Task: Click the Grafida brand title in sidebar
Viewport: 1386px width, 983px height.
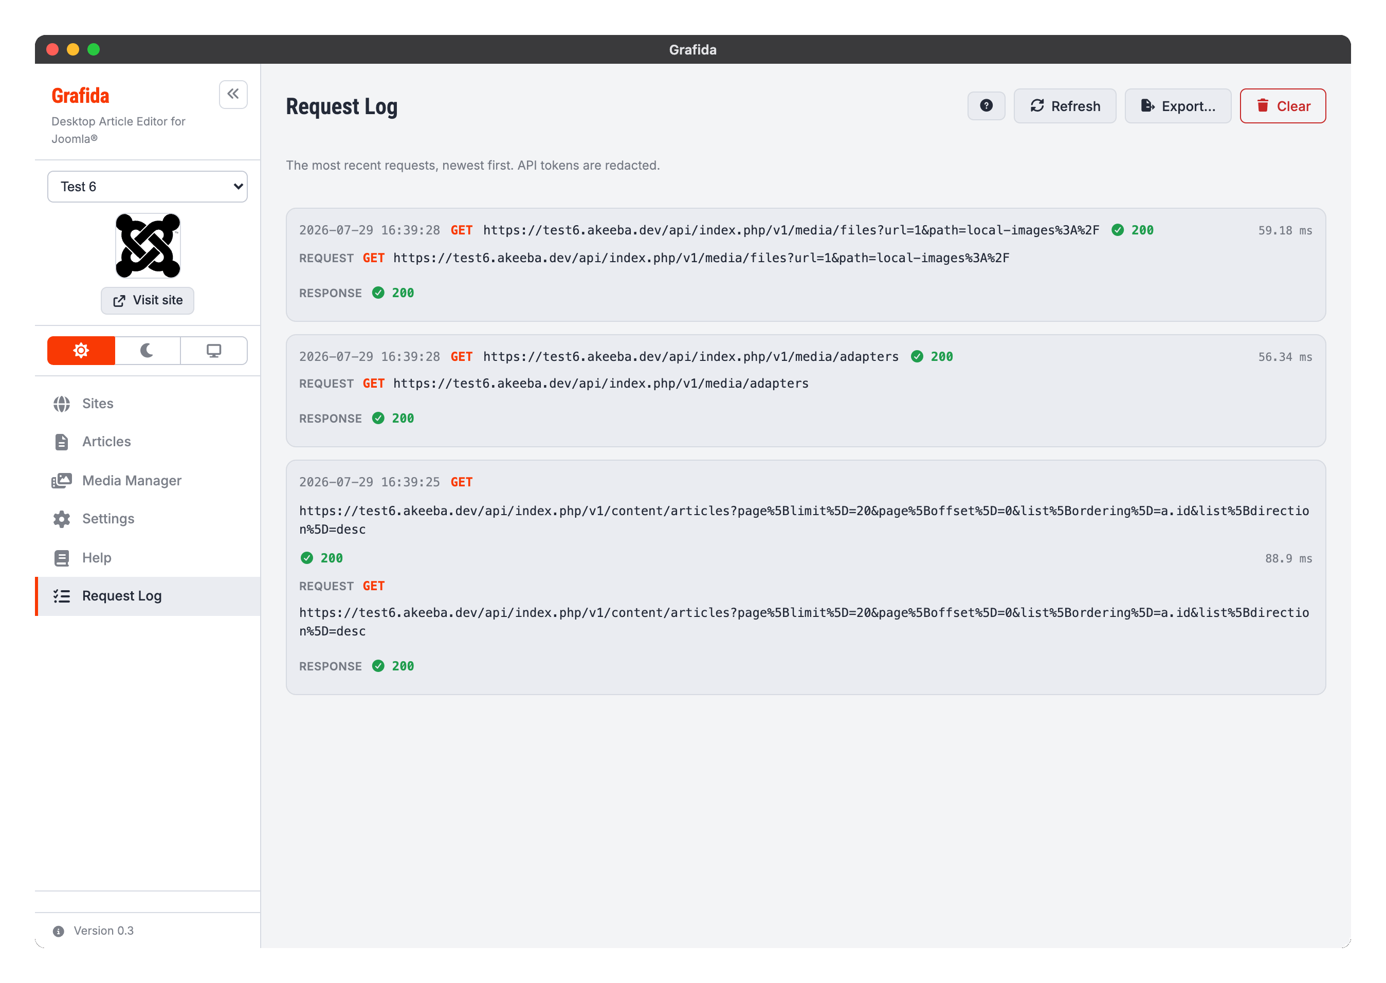Action: point(81,96)
